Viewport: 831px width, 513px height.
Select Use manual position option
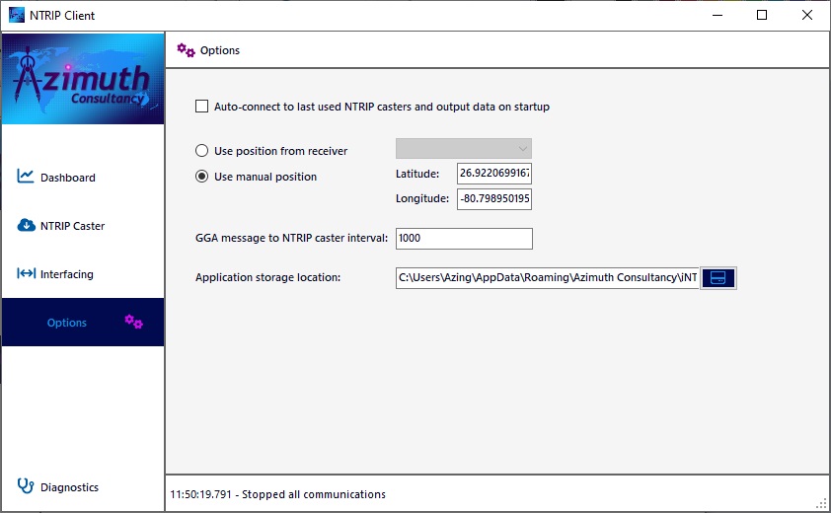coord(202,177)
